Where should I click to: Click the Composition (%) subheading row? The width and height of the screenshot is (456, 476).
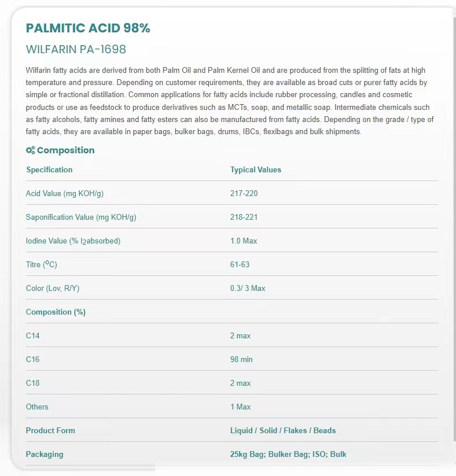click(x=232, y=312)
